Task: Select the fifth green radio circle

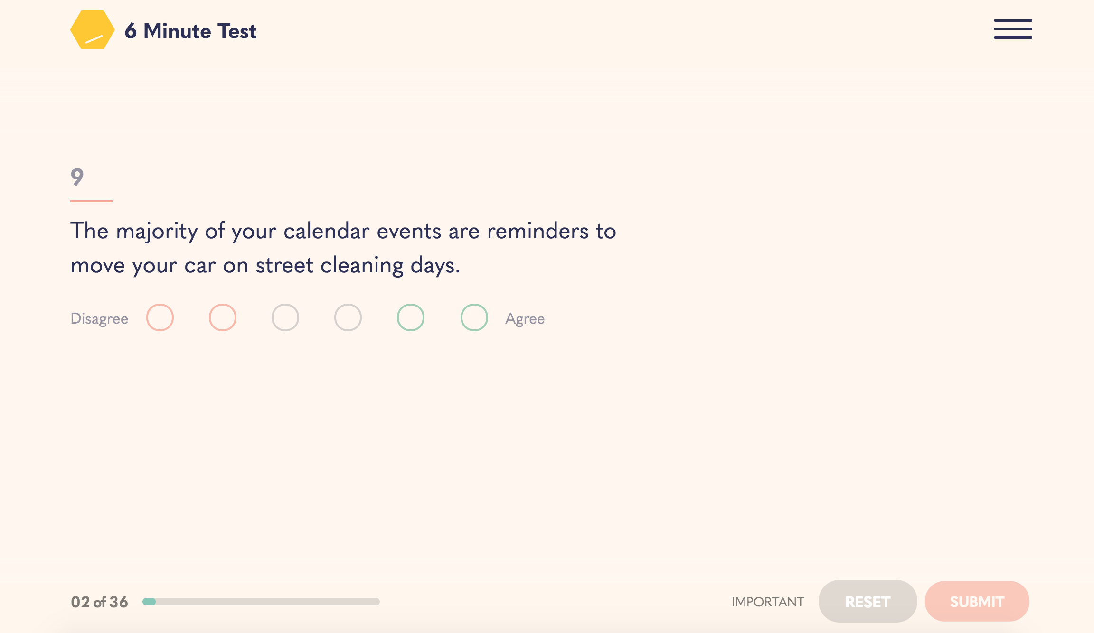Action: 411,317
